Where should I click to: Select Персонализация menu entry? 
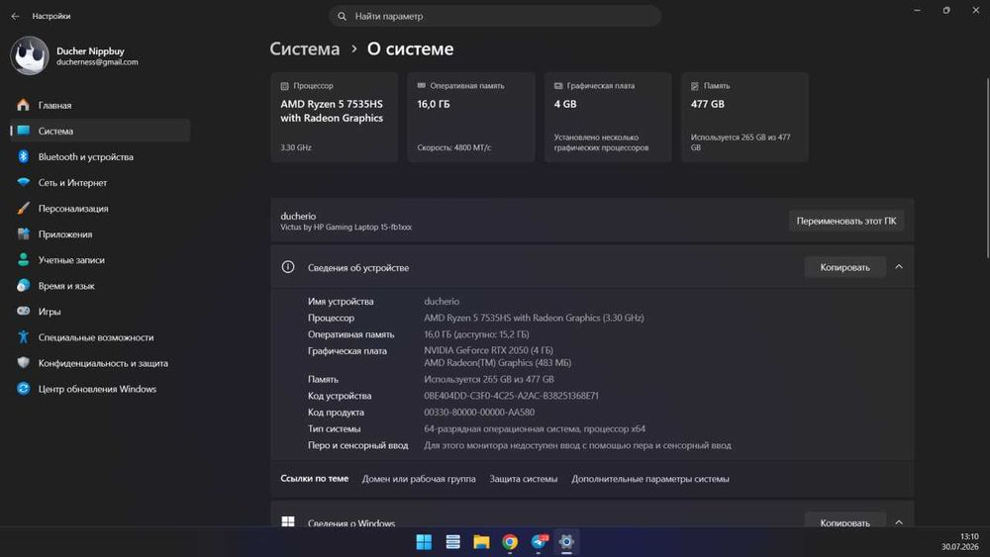pyautogui.click(x=100, y=208)
